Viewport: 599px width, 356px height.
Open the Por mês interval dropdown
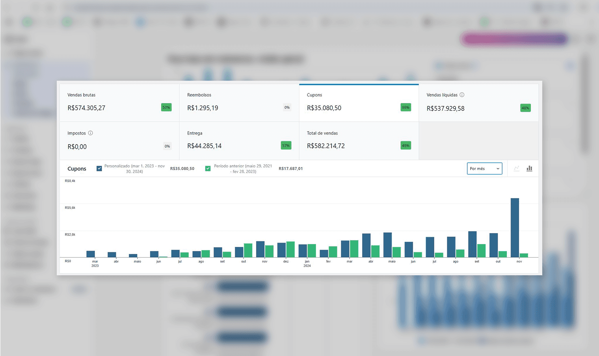(x=484, y=169)
